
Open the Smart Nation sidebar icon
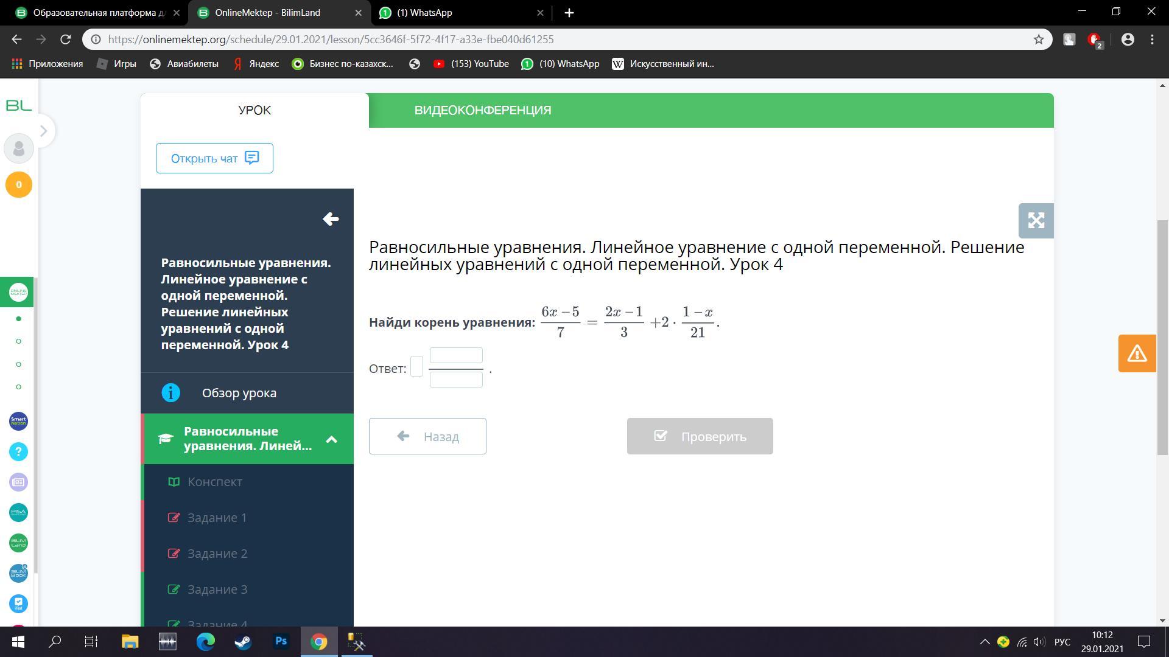[18, 421]
